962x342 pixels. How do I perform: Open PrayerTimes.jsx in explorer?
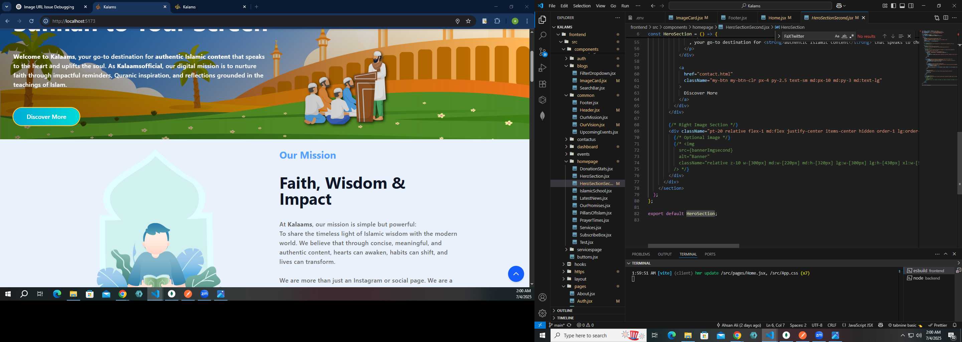coord(594,220)
